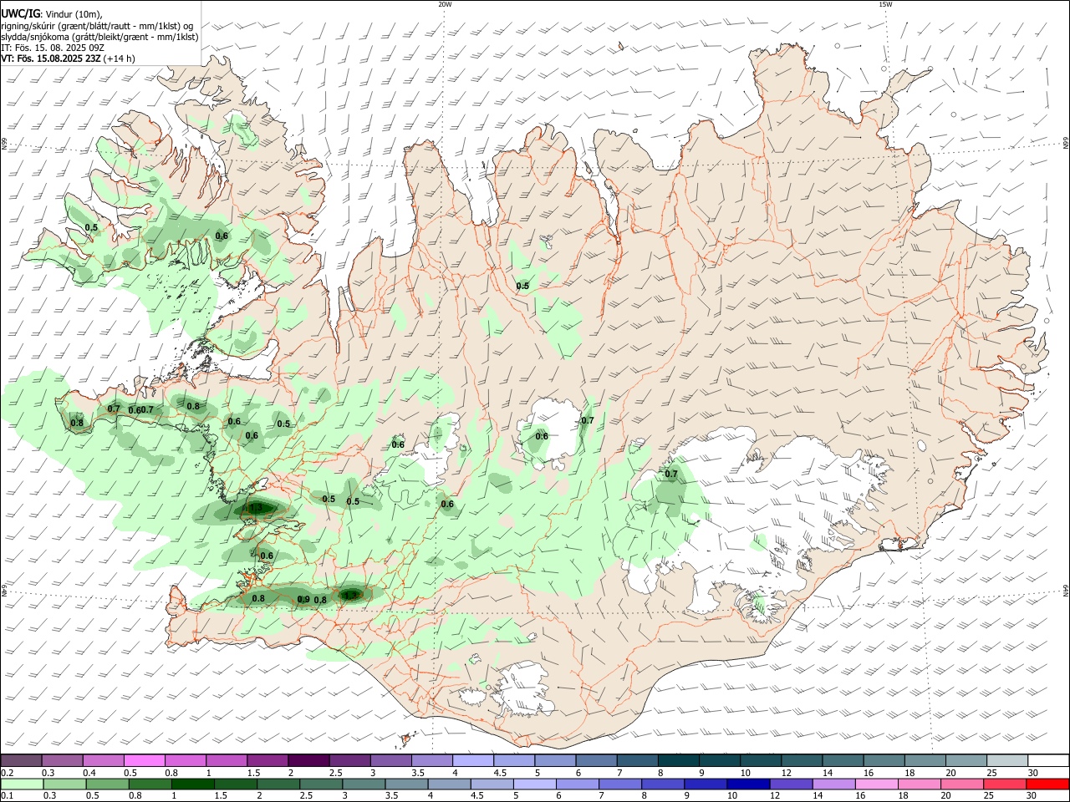Image resolution: width=1070 pixels, height=802 pixels.
Task: Click the 20W longitude label
Action: coord(445,4)
